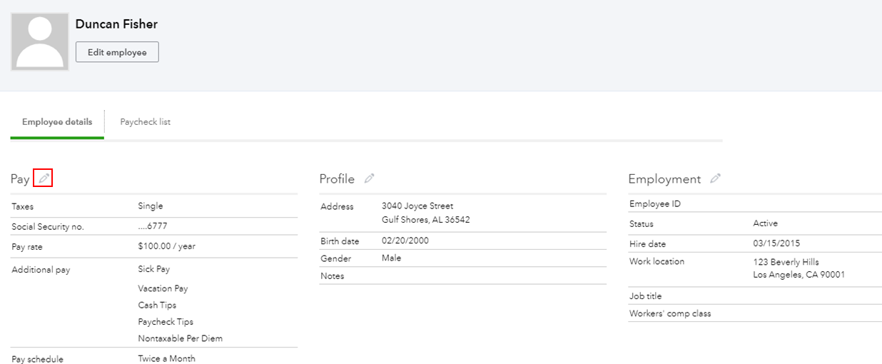Click the Single taxes value
Screen dimensions: 882x364
point(150,206)
